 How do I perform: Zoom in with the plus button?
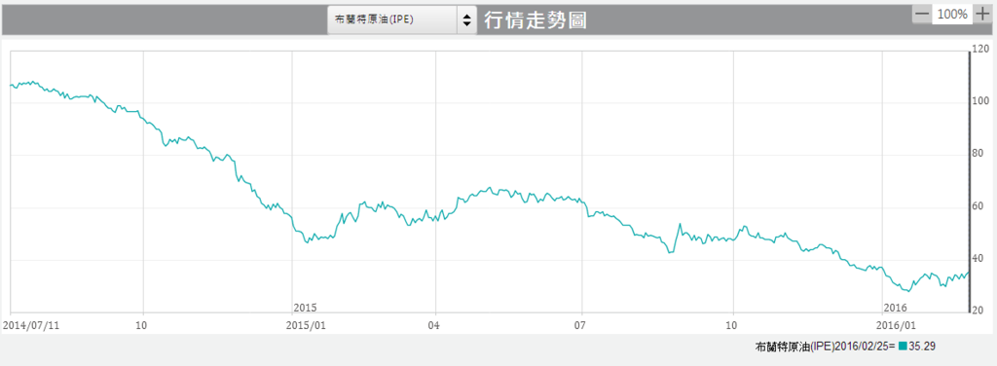click(x=982, y=14)
